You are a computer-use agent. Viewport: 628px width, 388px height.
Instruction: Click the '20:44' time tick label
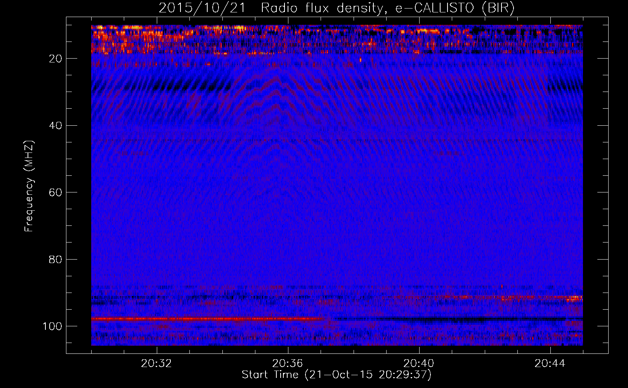pyautogui.click(x=550, y=364)
